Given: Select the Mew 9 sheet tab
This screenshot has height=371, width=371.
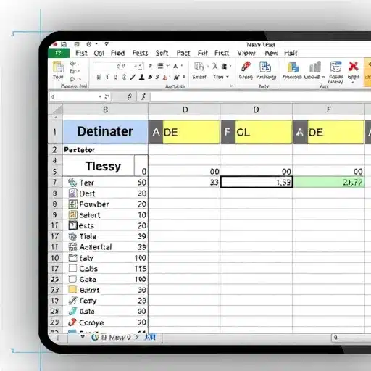Looking at the screenshot, I should (120, 338).
